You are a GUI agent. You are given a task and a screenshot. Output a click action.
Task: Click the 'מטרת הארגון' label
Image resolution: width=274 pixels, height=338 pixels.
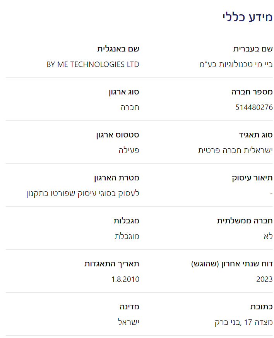click(116, 178)
